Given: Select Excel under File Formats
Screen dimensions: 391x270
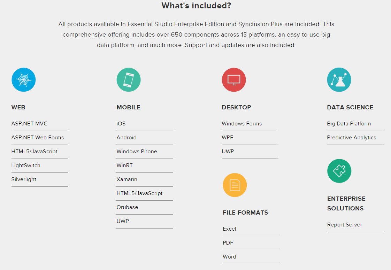Looking at the screenshot, I should pyautogui.click(x=229, y=229).
